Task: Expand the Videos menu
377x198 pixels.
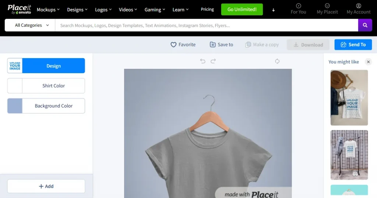Action: pos(128,10)
